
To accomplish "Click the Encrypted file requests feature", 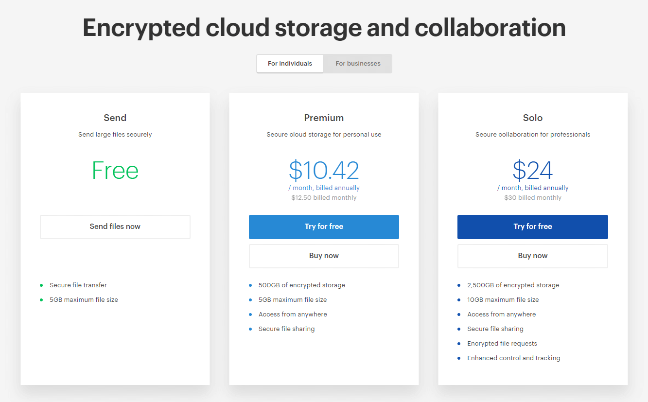I will (x=502, y=344).
